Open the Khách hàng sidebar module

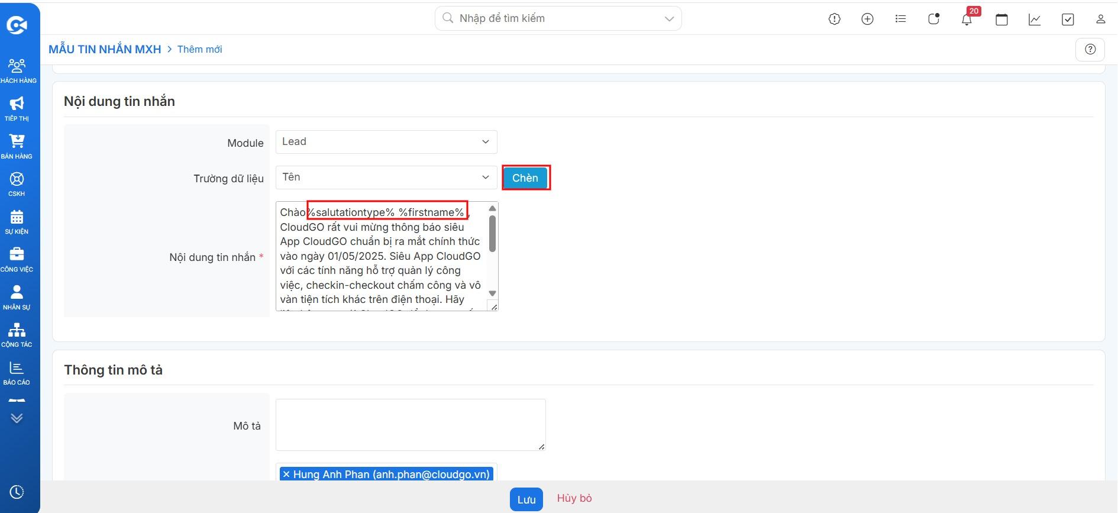tap(17, 71)
